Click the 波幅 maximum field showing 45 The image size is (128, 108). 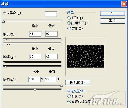(x=51, y=57)
